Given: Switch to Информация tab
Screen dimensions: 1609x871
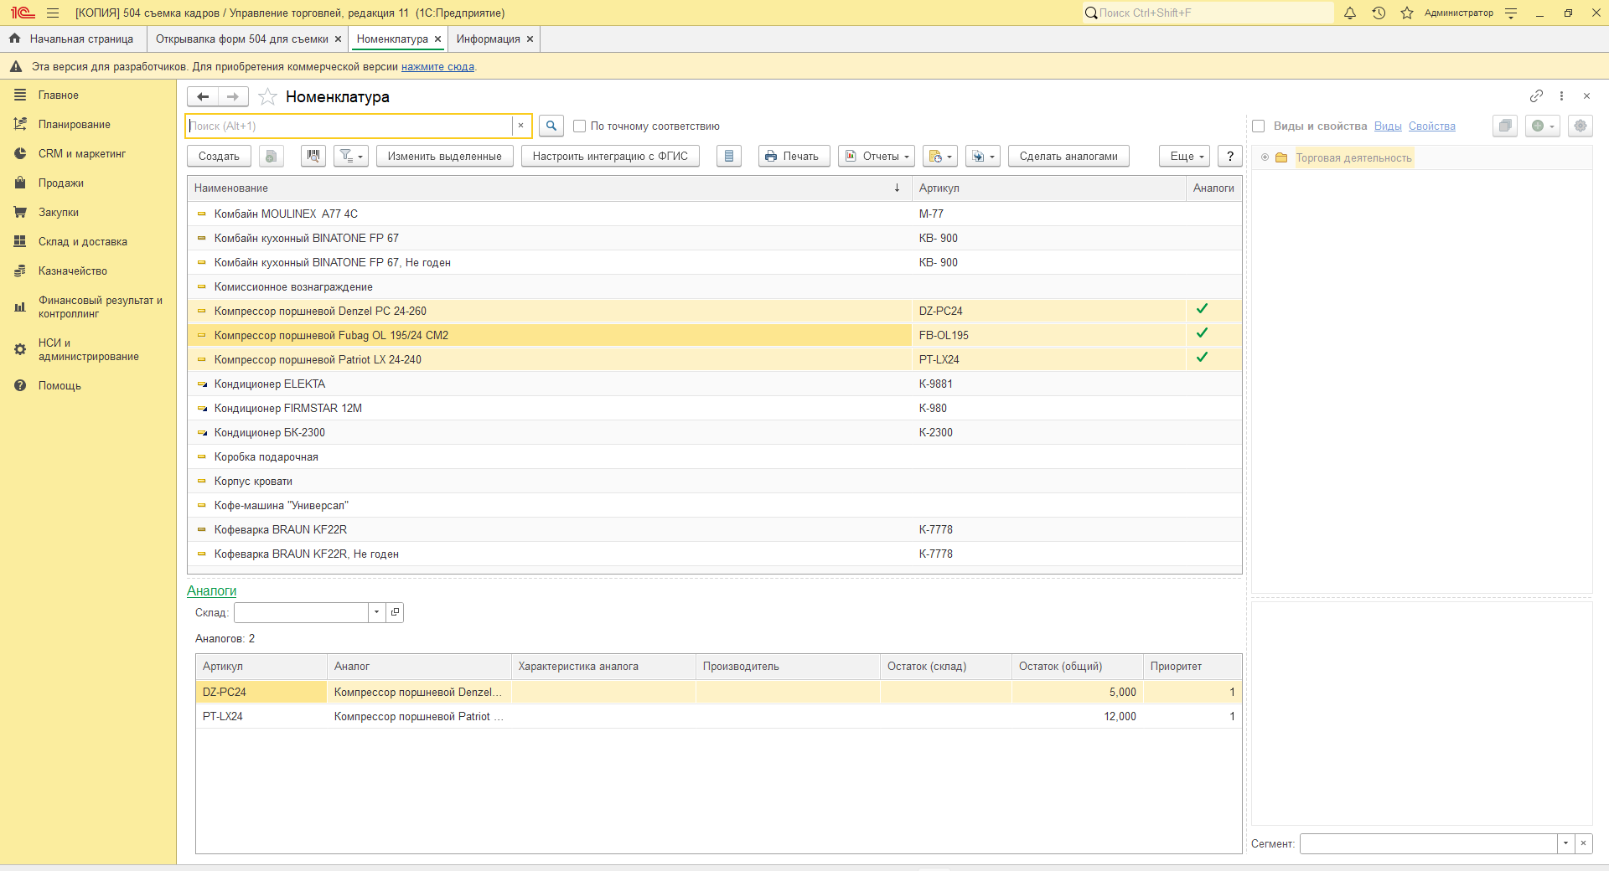Looking at the screenshot, I should pos(488,39).
